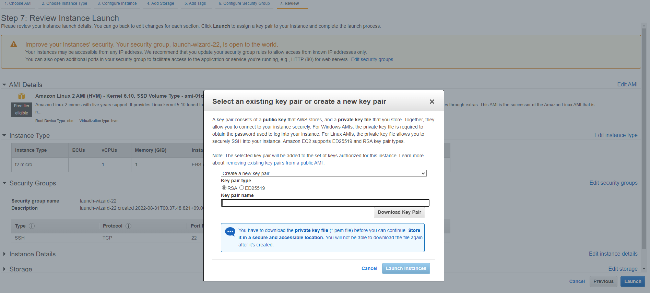Select the RSA key pair type
The height and width of the screenshot is (293, 650).
click(224, 188)
